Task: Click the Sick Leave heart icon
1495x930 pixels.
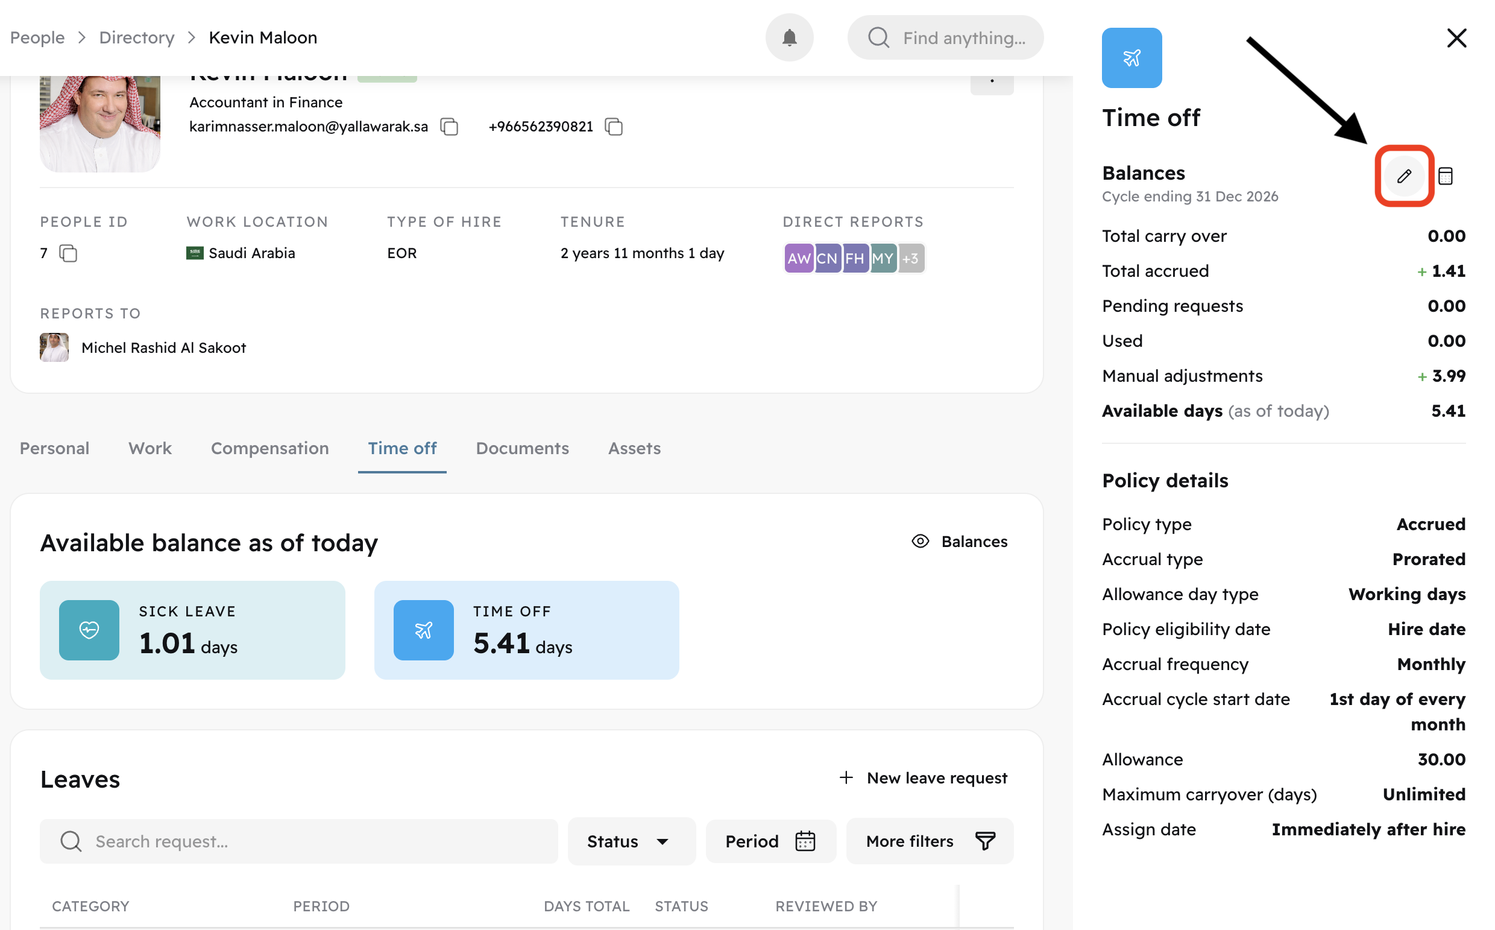Action: click(89, 630)
